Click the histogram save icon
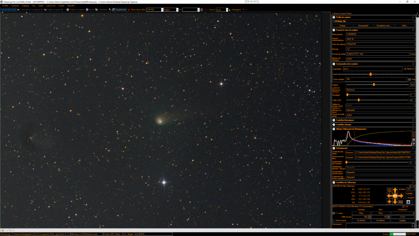This screenshot has height=236, width=419. point(414,140)
